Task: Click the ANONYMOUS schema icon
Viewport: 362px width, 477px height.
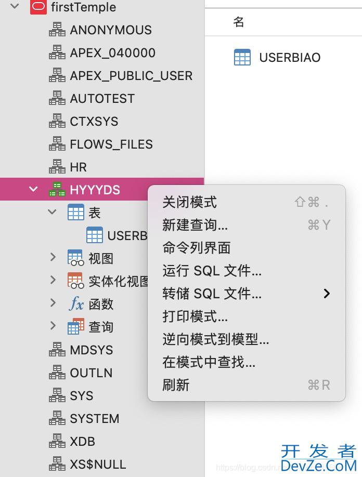Action: (x=57, y=30)
